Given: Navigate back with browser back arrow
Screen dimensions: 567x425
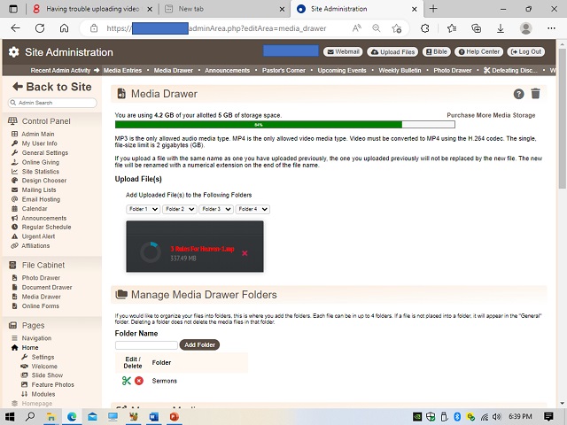Looking at the screenshot, I should tap(15, 28).
